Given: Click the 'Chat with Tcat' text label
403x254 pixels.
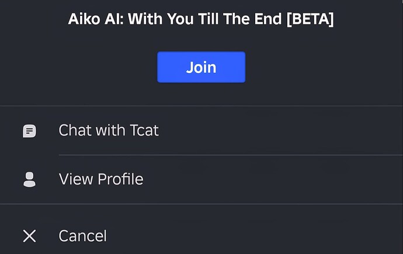Looking at the screenshot, I should coord(109,130).
